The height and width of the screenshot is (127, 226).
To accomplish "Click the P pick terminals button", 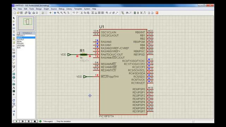I will tap(18, 33).
